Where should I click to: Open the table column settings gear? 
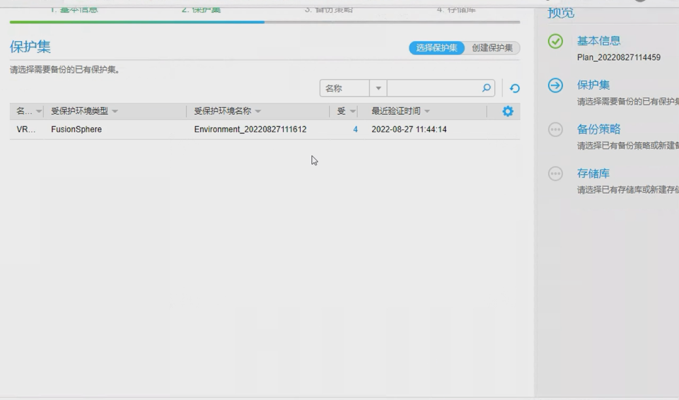tap(508, 112)
